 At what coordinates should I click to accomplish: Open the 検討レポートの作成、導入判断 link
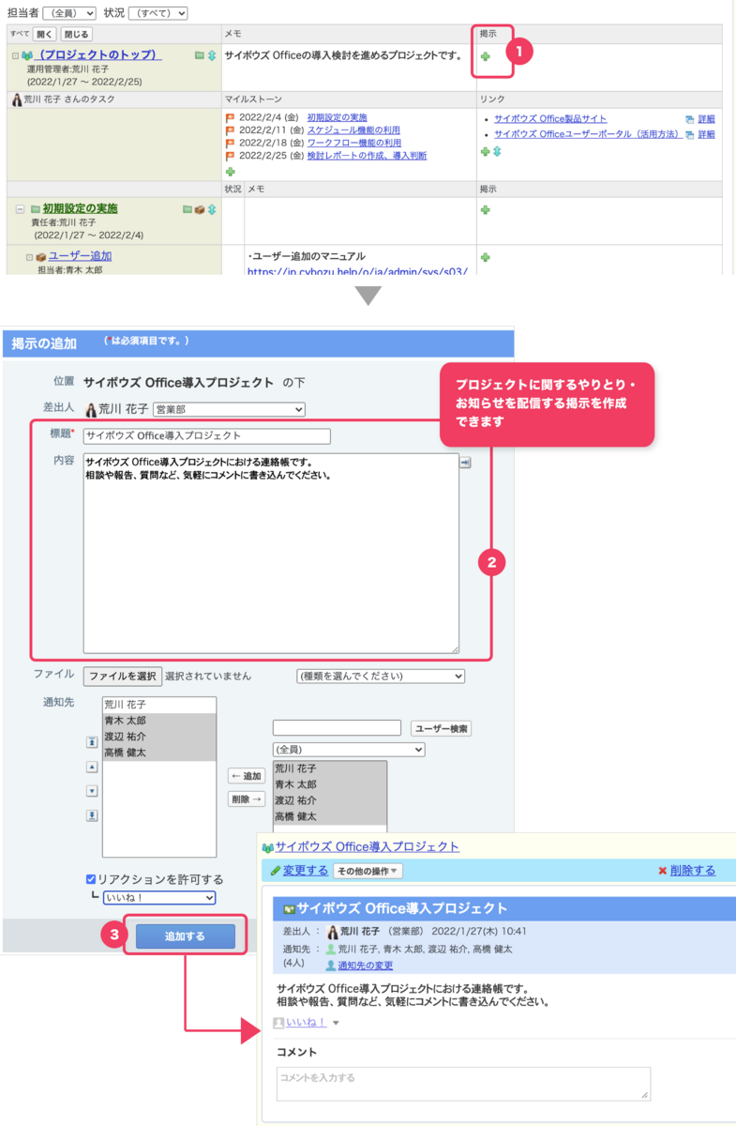pos(367,156)
